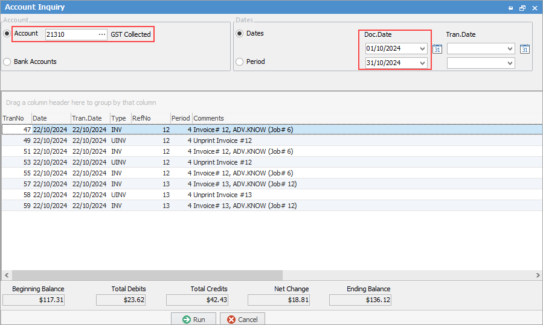
Task: Expand the 01/10/2024 start date dropdown
Action: pyautogui.click(x=422, y=49)
